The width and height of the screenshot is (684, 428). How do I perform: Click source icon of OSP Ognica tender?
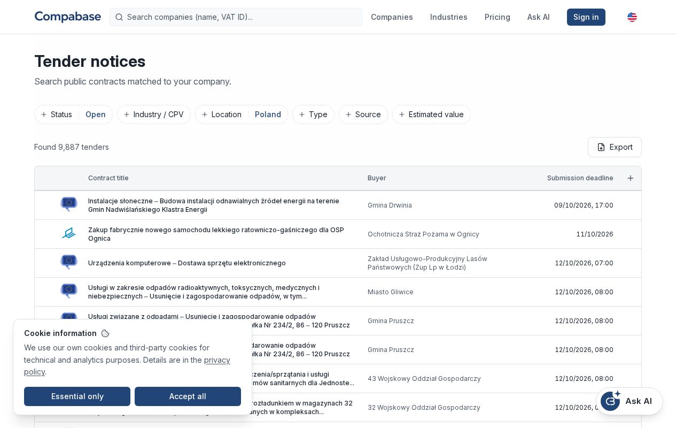(69, 233)
